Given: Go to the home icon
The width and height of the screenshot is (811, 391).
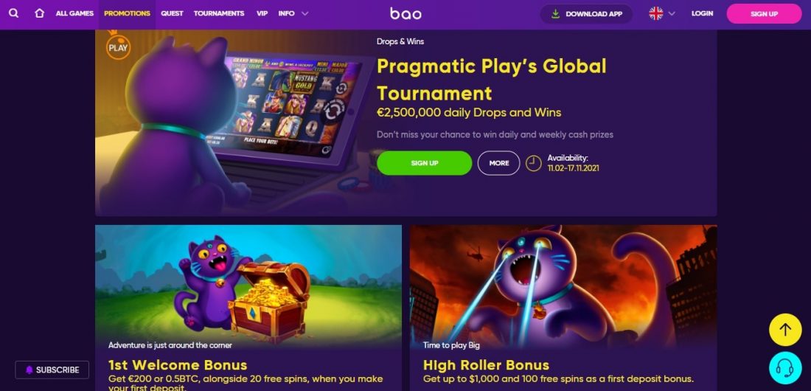Looking at the screenshot, I should pyautogui.click(x=39, y=13).
